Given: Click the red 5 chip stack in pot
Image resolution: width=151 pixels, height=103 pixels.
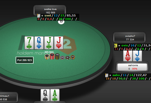Looking at the screenshot, I should pyautogui.click(x=52, y=57).
